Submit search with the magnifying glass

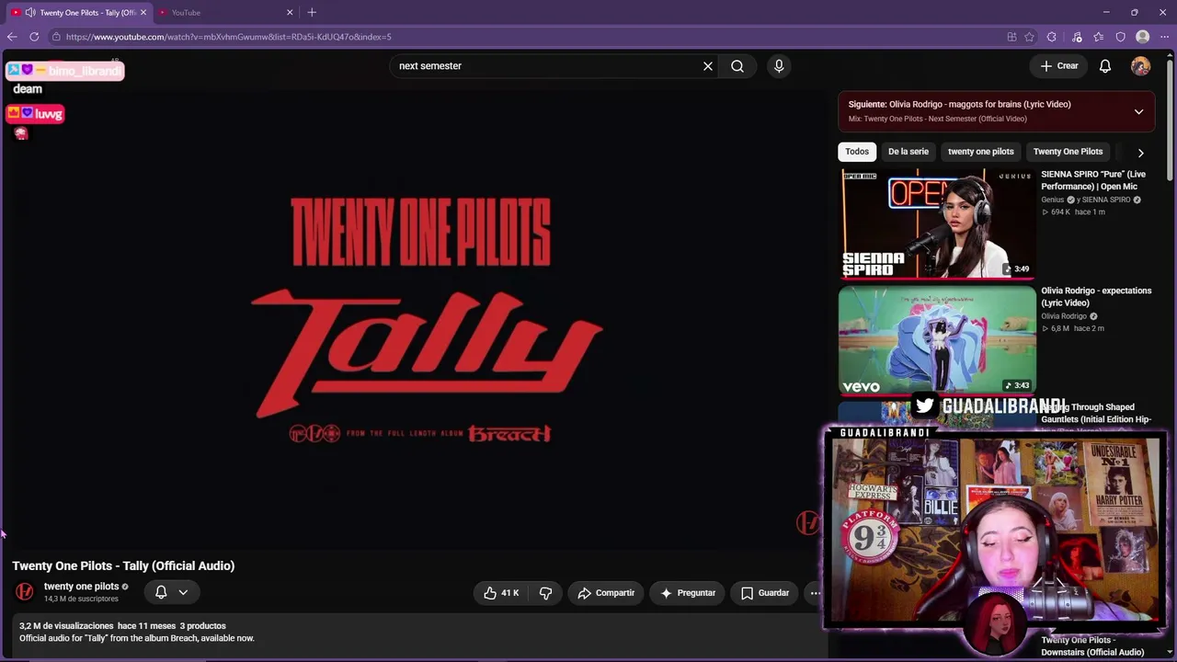click(737, 66)
